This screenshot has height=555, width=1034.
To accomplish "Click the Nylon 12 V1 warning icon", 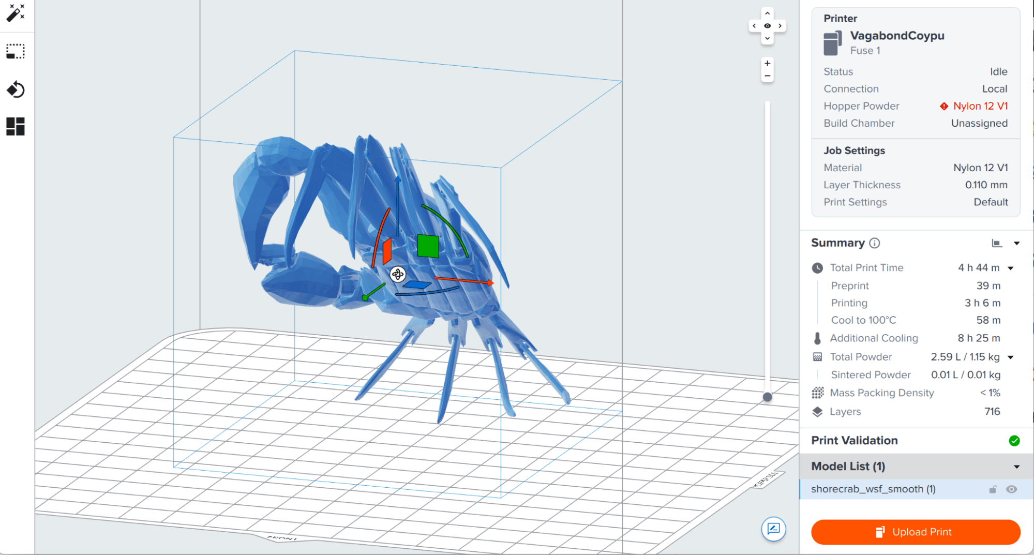I will (x=944, y=106).
